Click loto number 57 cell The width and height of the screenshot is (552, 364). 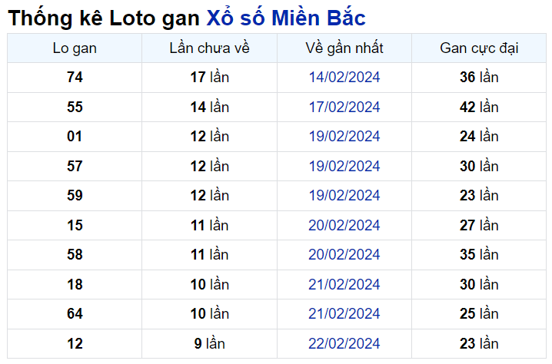tap(75, 167)
